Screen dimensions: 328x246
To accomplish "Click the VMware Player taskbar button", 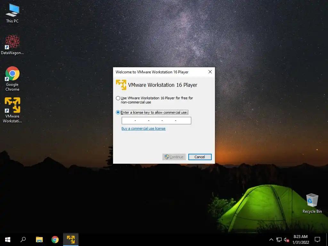I will pyautogui.click(x=71, y=240).
